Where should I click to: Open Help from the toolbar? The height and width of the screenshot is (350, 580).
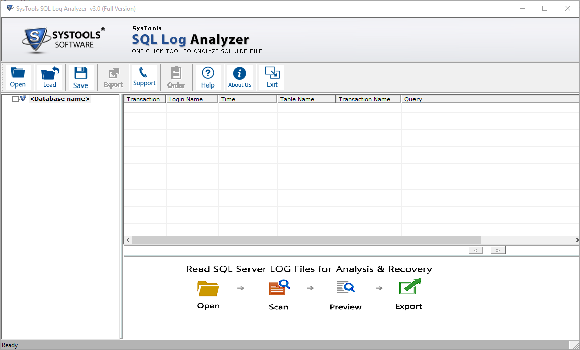tap(208, 77)
